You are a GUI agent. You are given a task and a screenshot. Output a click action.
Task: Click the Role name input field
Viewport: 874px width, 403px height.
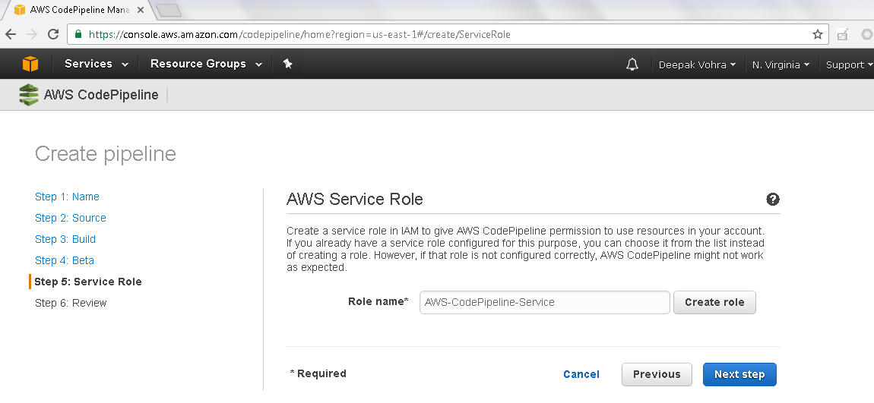pos(545,302)
